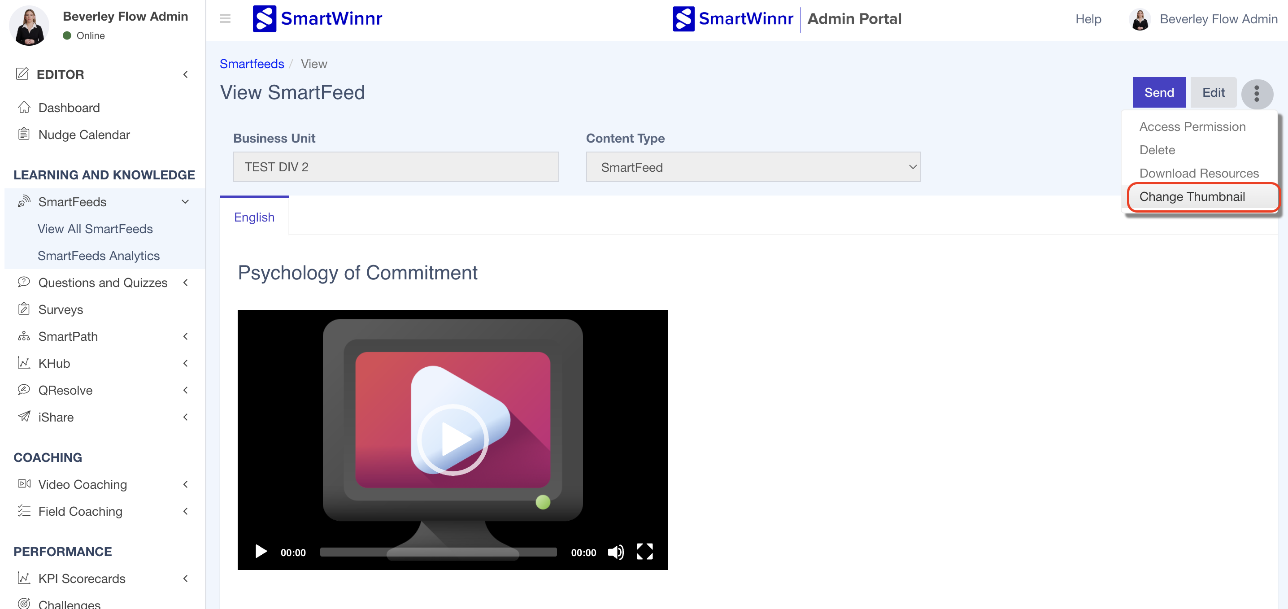Choose Delete from the options menu
Image resolution: width=1288 pixels, height=609 pixels.
[1157, 150]
